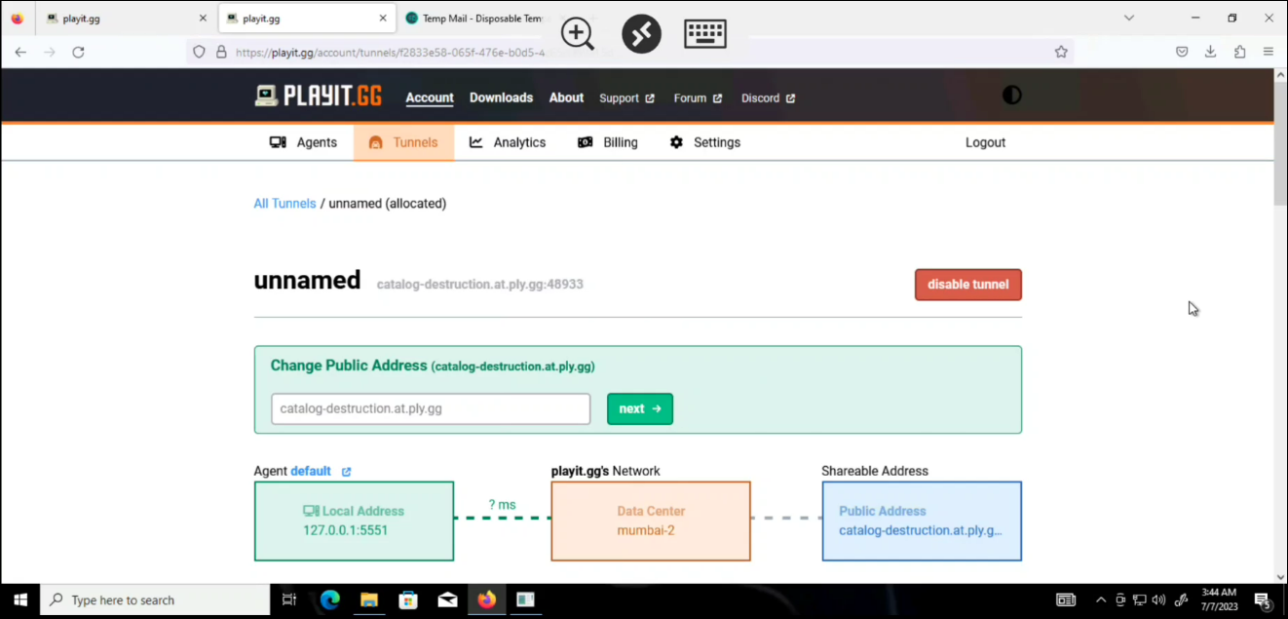Screen dimensions: 1288x619
Task: Open Firefox downloads panel
Action: (1210, 52)
